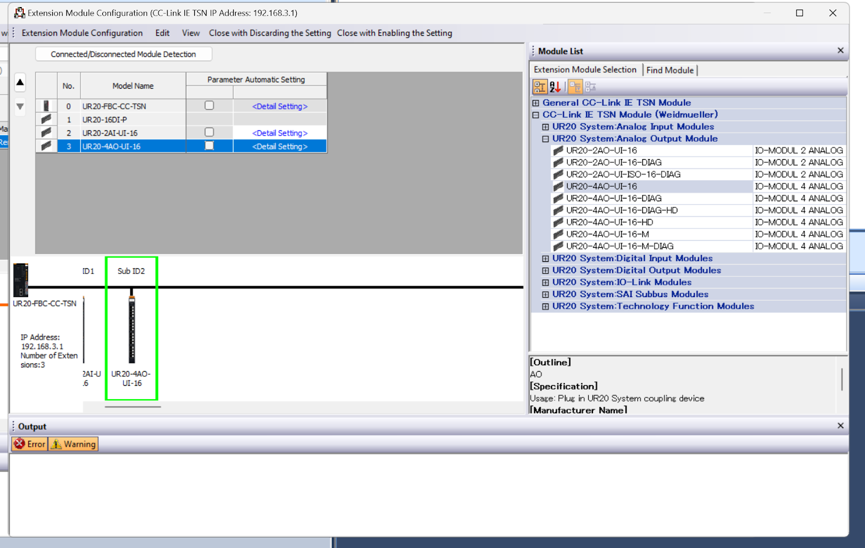Expand General CC-Link IE TSN Module node

pyautogui.click(x=536, y=103)
